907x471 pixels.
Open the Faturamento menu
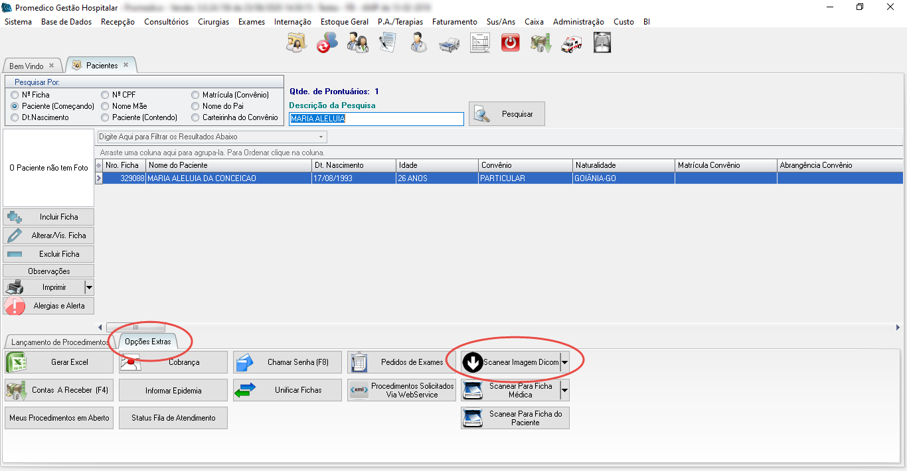pos(454,22)
